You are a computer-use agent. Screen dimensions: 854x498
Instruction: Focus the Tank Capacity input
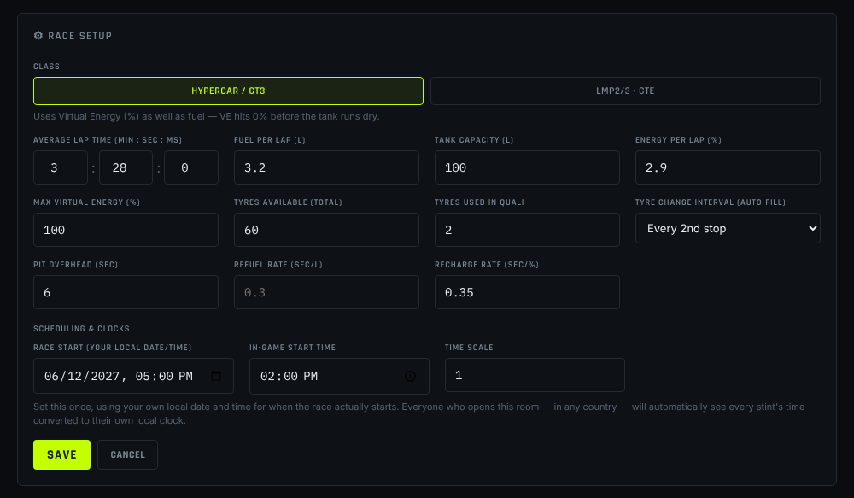[527, 167]
